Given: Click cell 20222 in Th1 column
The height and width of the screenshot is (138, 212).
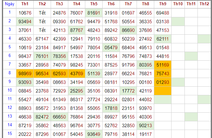Looking at the screenshot, I should coord(25,134).
